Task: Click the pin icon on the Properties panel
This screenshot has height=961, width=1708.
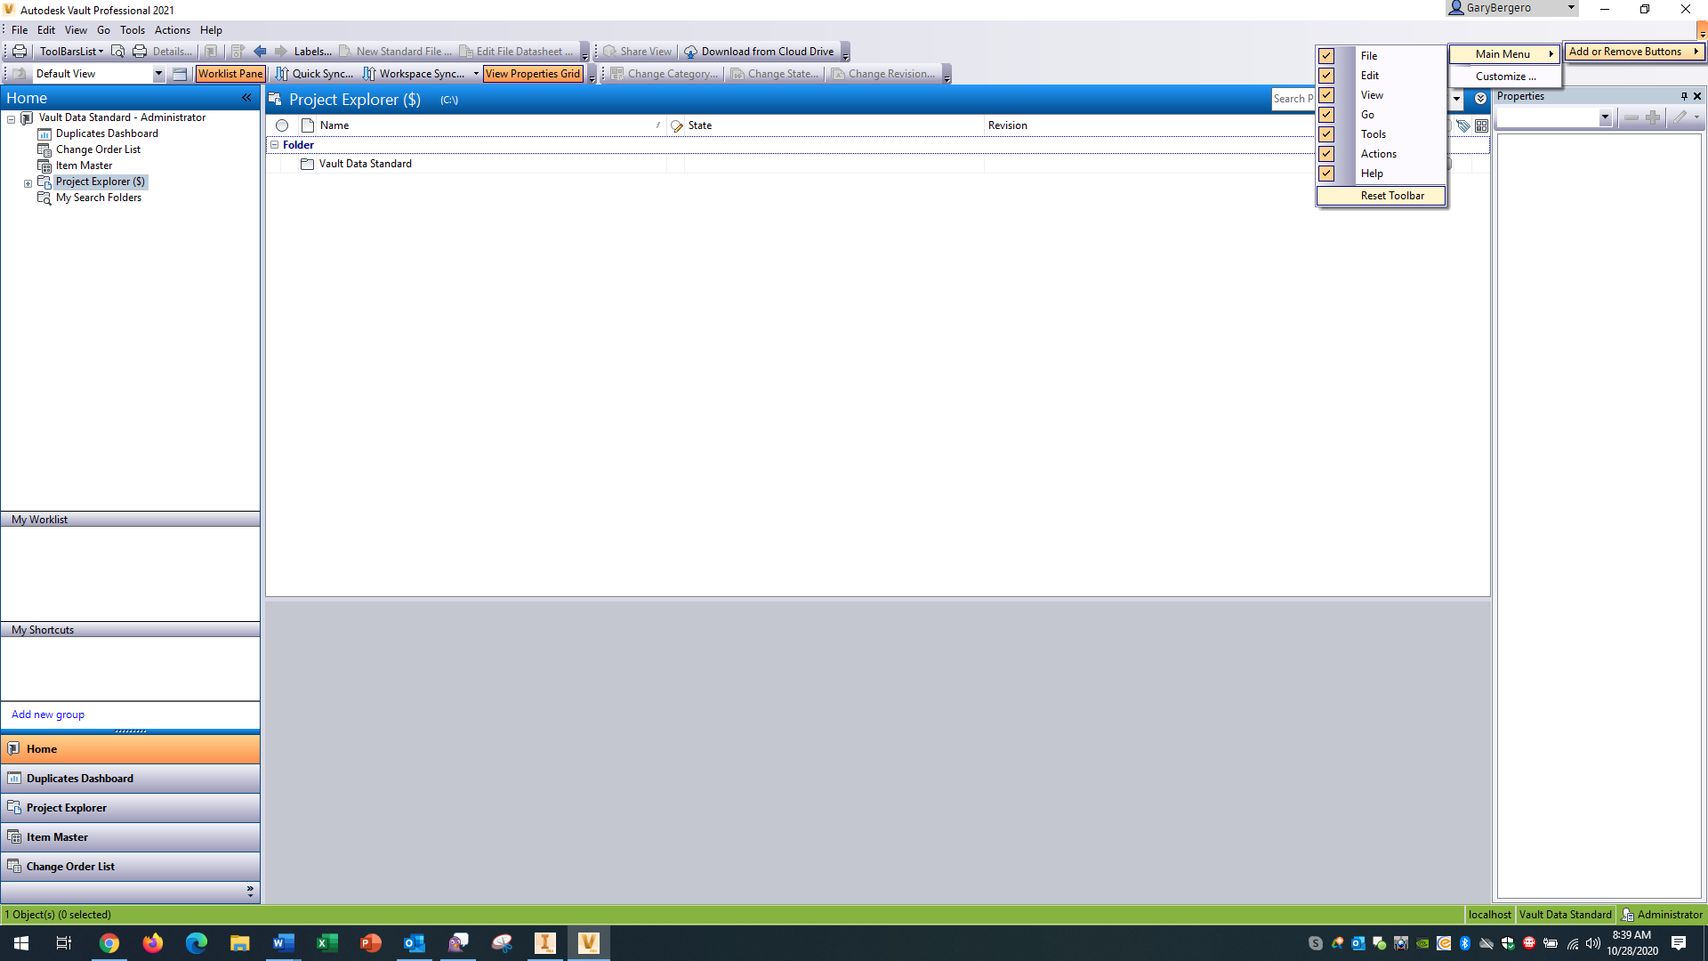Action: (x=1686, y=96)
